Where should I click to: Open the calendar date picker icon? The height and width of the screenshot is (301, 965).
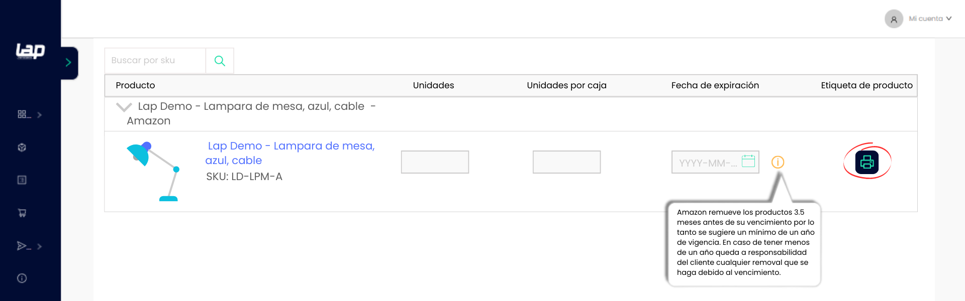pos(748,161)
